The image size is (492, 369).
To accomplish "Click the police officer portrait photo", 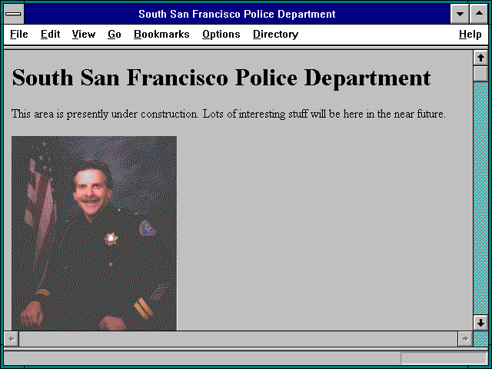I will (x=94, y=233).
